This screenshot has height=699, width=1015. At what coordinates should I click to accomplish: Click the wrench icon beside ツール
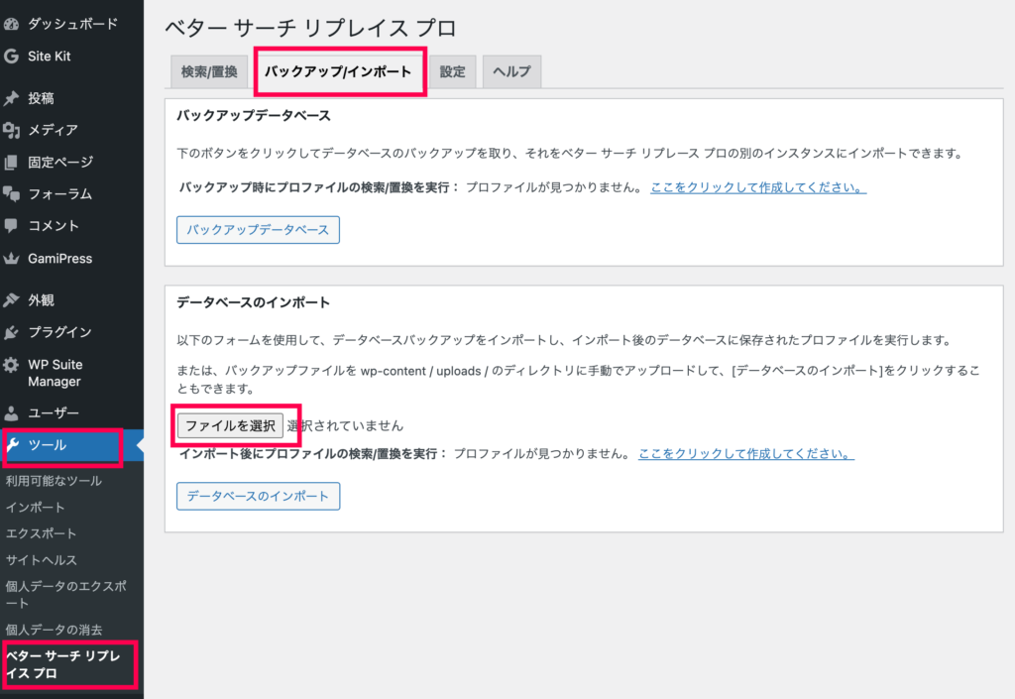pos(12,444)
